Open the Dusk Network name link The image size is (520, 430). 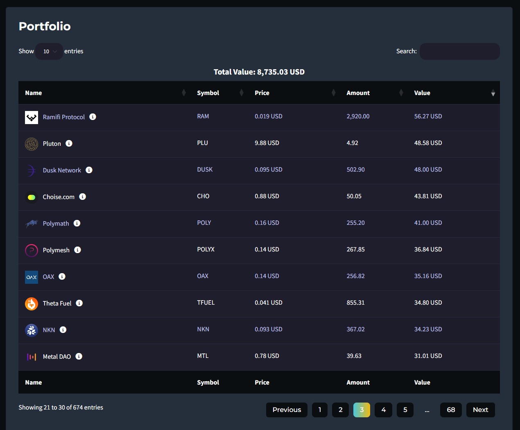[x=62, y=170]
